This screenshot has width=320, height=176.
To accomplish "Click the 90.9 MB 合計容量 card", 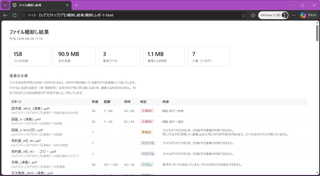I will pyautogui.click(x=75, y=56).
